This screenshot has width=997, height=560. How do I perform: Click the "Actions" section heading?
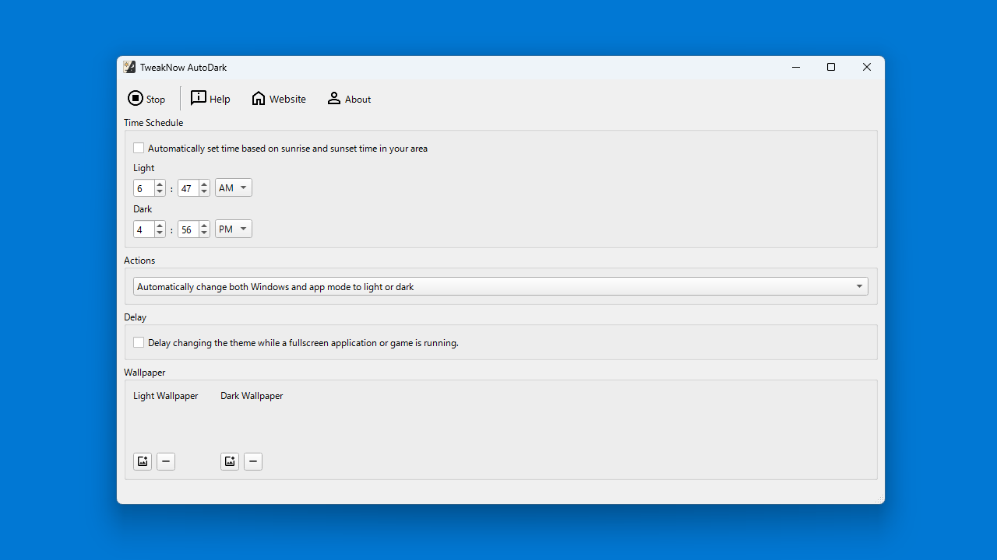click(139, 261)
